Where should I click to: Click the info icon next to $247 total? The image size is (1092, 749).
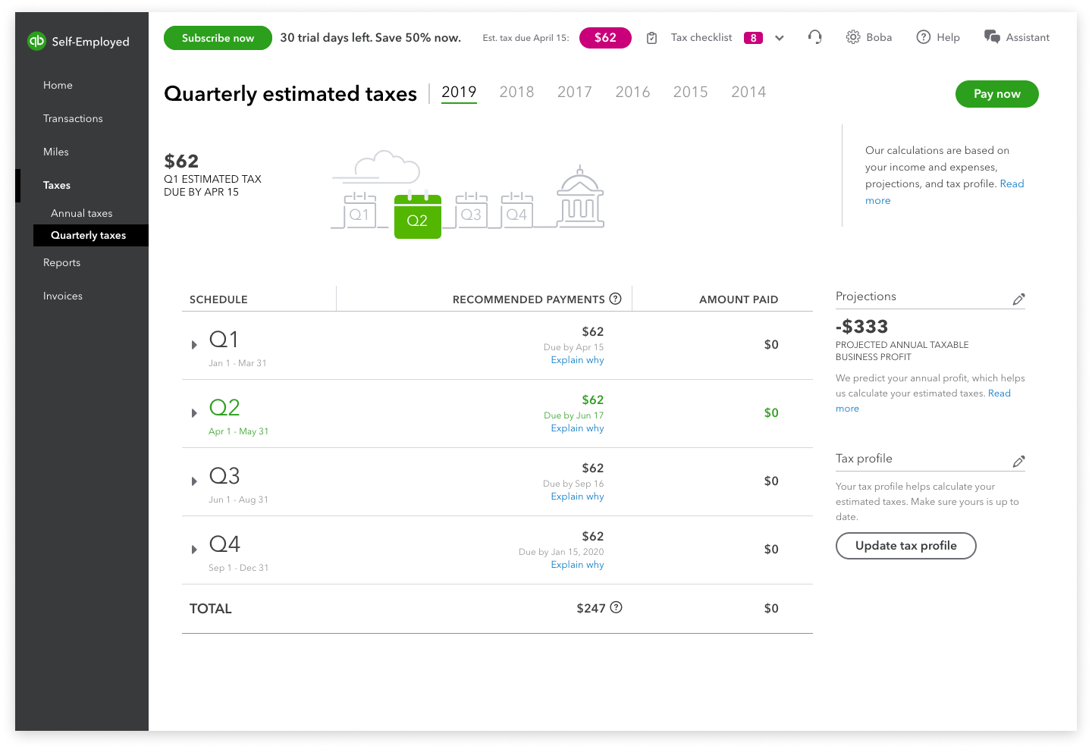[x=617, y=607]
